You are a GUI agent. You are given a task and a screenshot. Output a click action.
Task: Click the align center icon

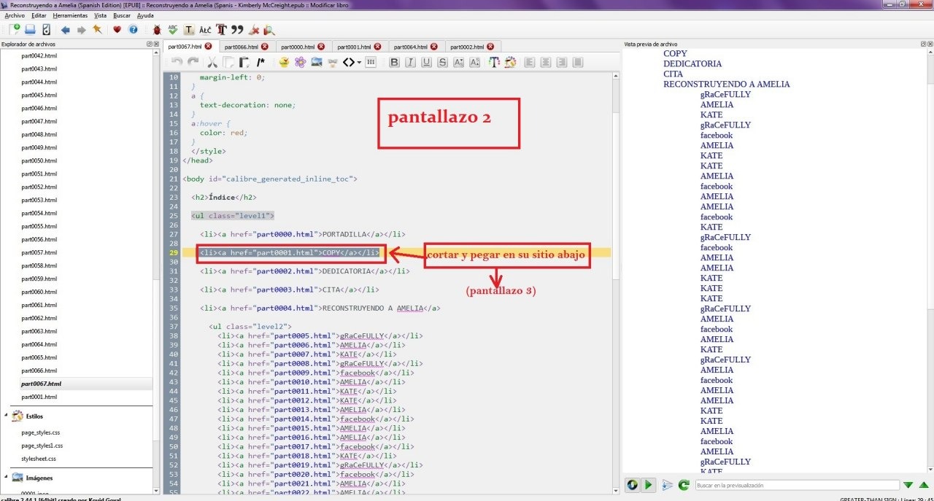click(546, 62)
